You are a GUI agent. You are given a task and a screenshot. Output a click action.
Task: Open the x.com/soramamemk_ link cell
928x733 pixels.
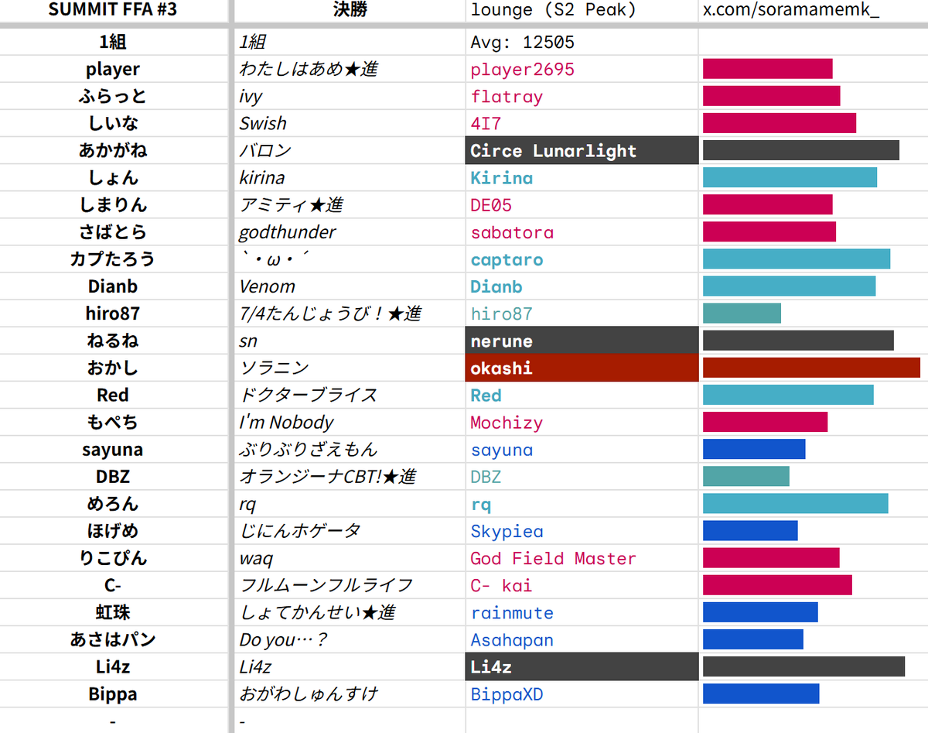coord(814,11)
